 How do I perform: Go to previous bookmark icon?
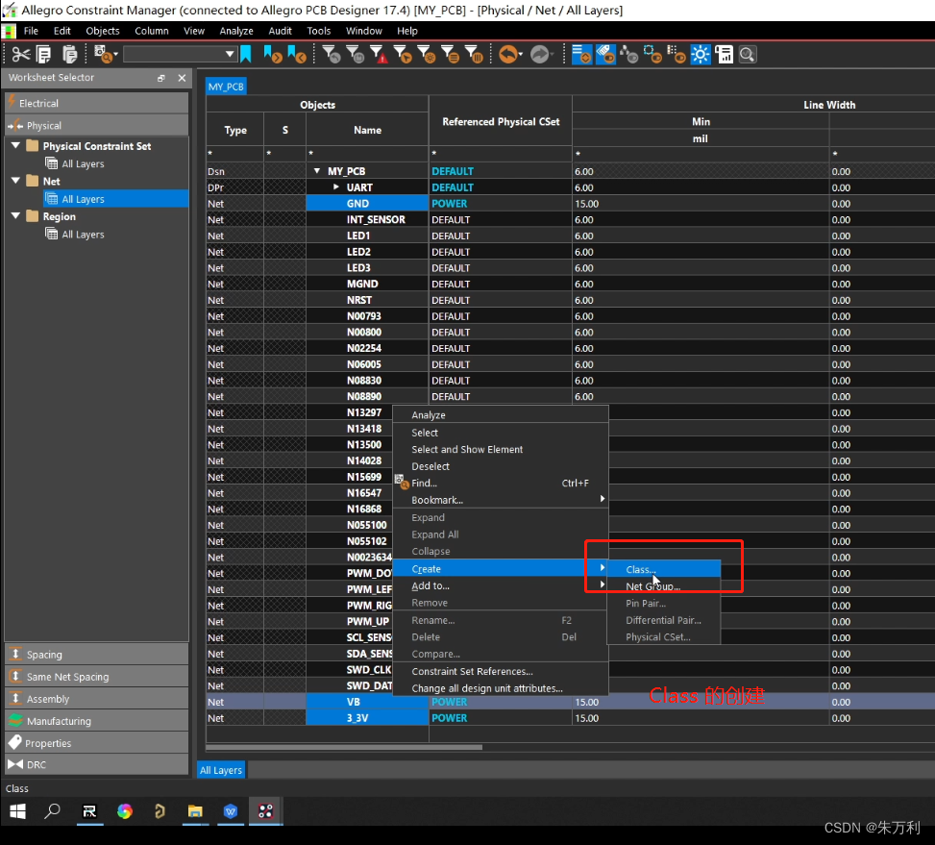[296, 55]
